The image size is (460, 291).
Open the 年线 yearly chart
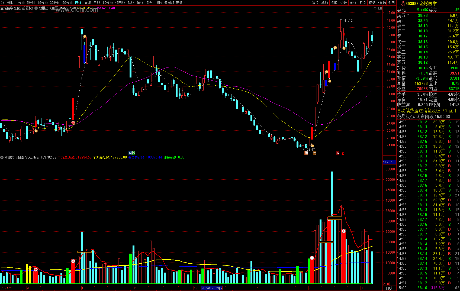point(140,3)
